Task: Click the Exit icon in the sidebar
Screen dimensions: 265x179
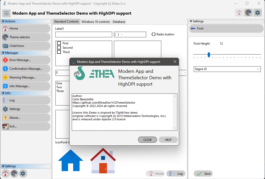Action: [6, 126]
